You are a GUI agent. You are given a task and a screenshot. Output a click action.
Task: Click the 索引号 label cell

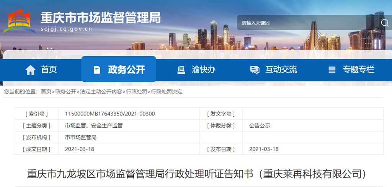coord(36,114)
